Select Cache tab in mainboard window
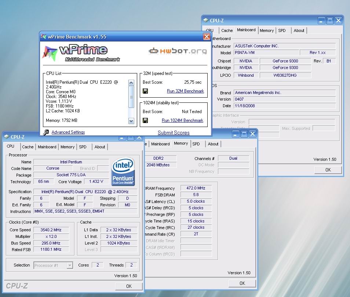The width and height of the screenshot is (350, 297). (x=227, y=30)
